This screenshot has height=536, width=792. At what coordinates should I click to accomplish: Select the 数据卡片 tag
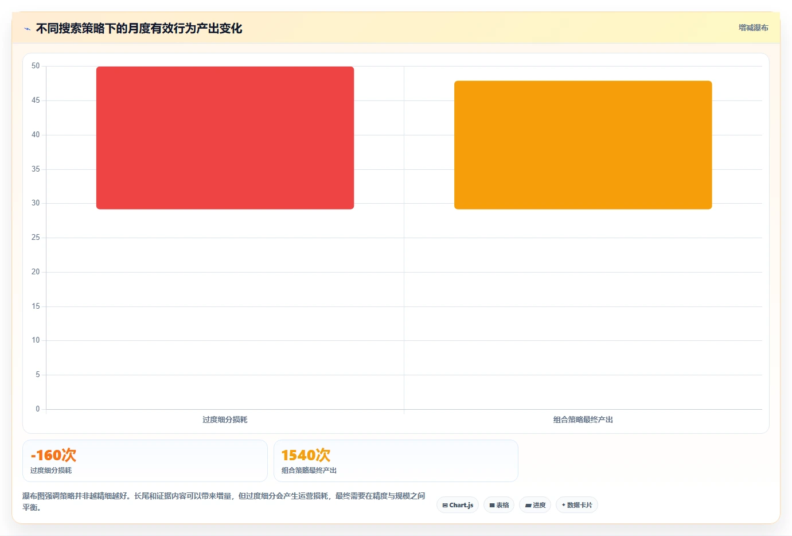pos(576,505)
